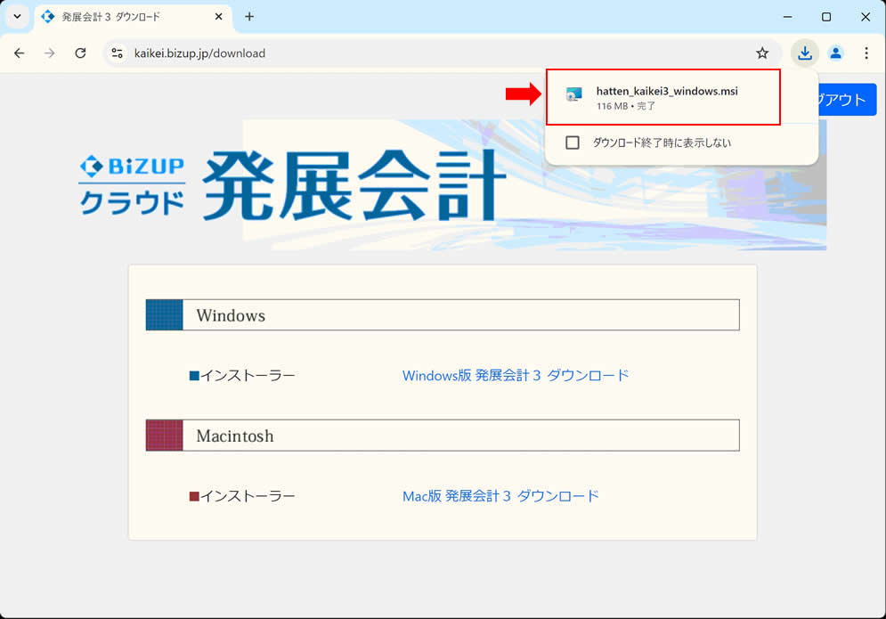886x619 pixels.
Task: Close the 発展会計 3 ダウンロード tab
Action: (219, 17)
